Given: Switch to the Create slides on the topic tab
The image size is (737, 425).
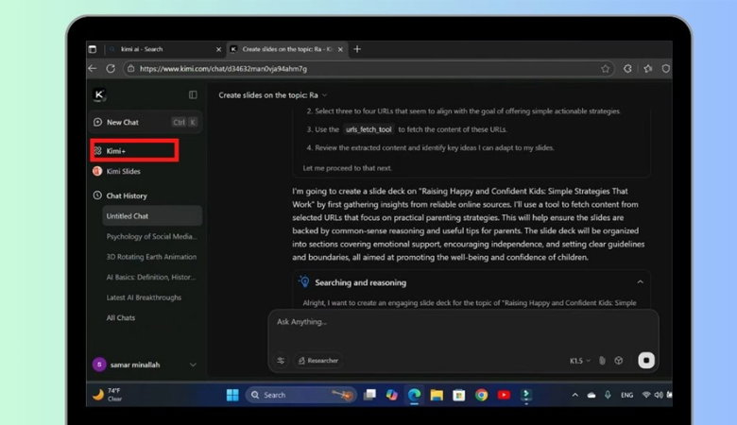Looking at the screenshot, I should point(286,49).
